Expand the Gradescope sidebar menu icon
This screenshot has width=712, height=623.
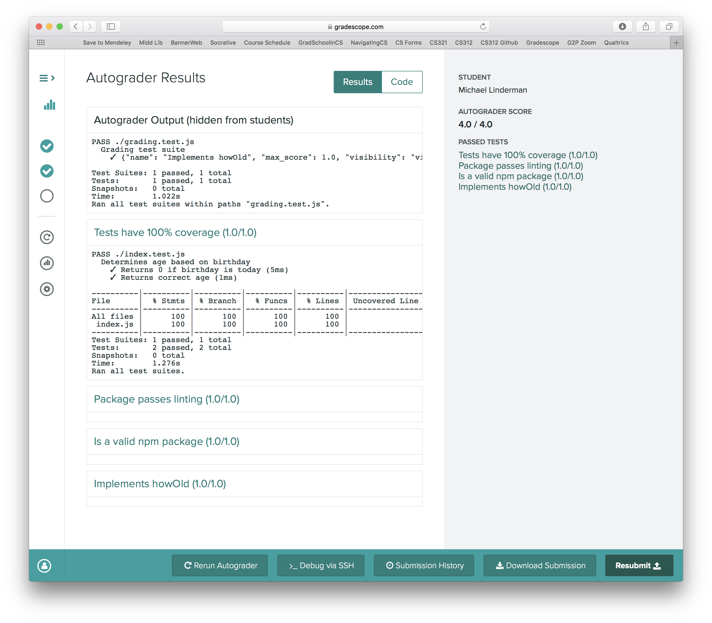pos(47,78)
